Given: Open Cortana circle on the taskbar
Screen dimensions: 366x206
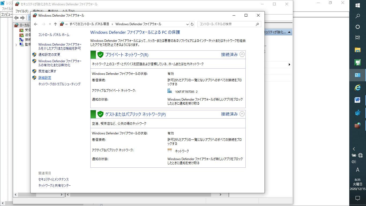Looking at the screenshot, I should point(358,27).
